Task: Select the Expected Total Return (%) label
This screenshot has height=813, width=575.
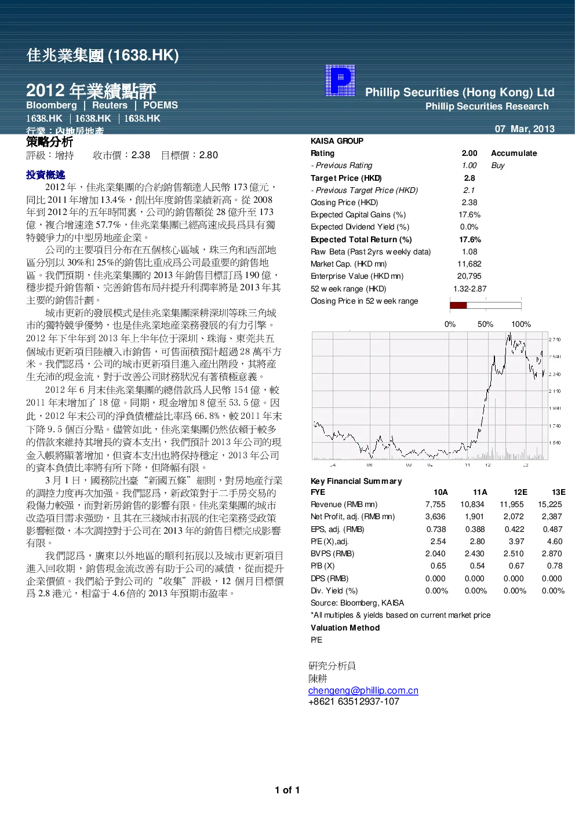Action: coord(361,239)
